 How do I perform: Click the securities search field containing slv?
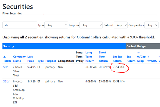pyautogui.click(x=20, y=25)
